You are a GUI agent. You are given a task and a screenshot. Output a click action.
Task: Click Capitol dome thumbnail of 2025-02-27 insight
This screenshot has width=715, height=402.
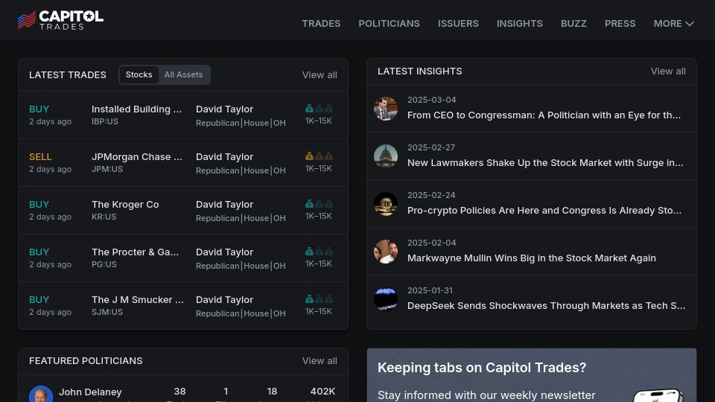click(386, 156)
